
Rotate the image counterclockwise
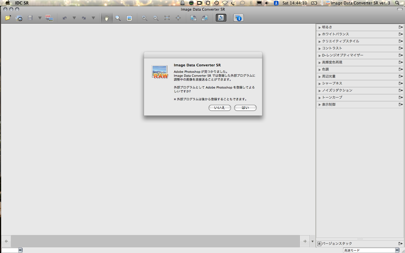click(193, 18)
